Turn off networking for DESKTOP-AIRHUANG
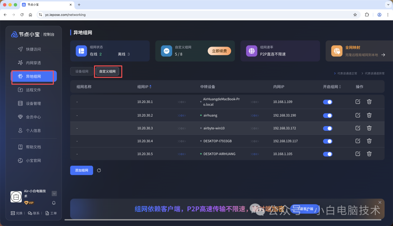The height and width of the screenshot is (226, 393). pyautogui.click(x=327, y=154)
